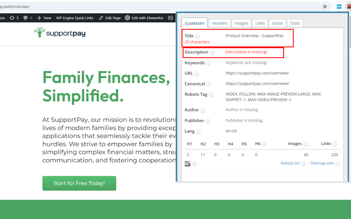
Task: Open the comments bubble icon in admin bar
Action: [x=25, y=18]
